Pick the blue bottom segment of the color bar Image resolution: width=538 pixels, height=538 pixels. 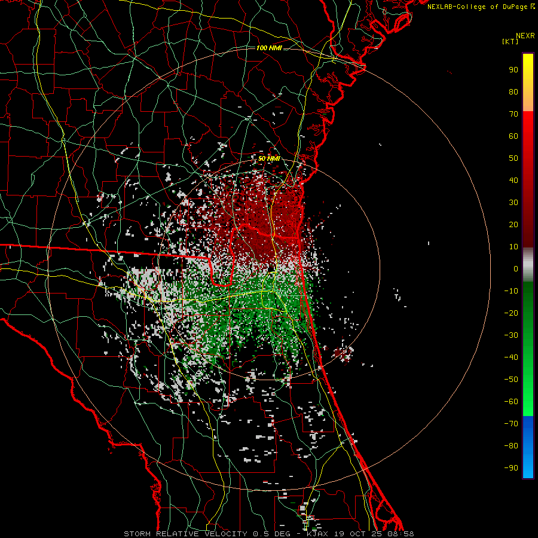click(x=528, y=447)
